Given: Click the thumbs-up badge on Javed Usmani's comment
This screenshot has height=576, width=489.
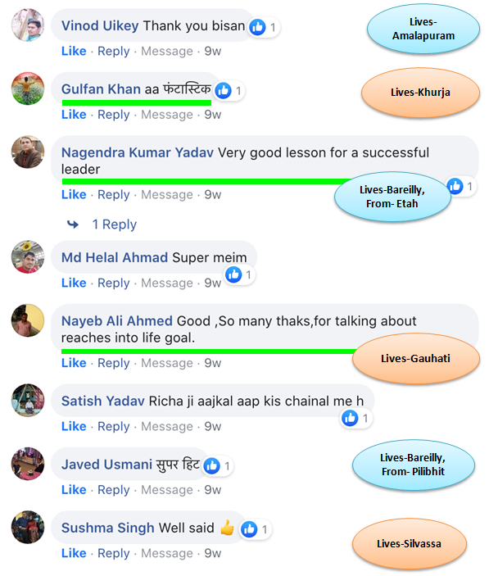Looking at the screenshot, I should pyautogui.click(x=212, y=465).
